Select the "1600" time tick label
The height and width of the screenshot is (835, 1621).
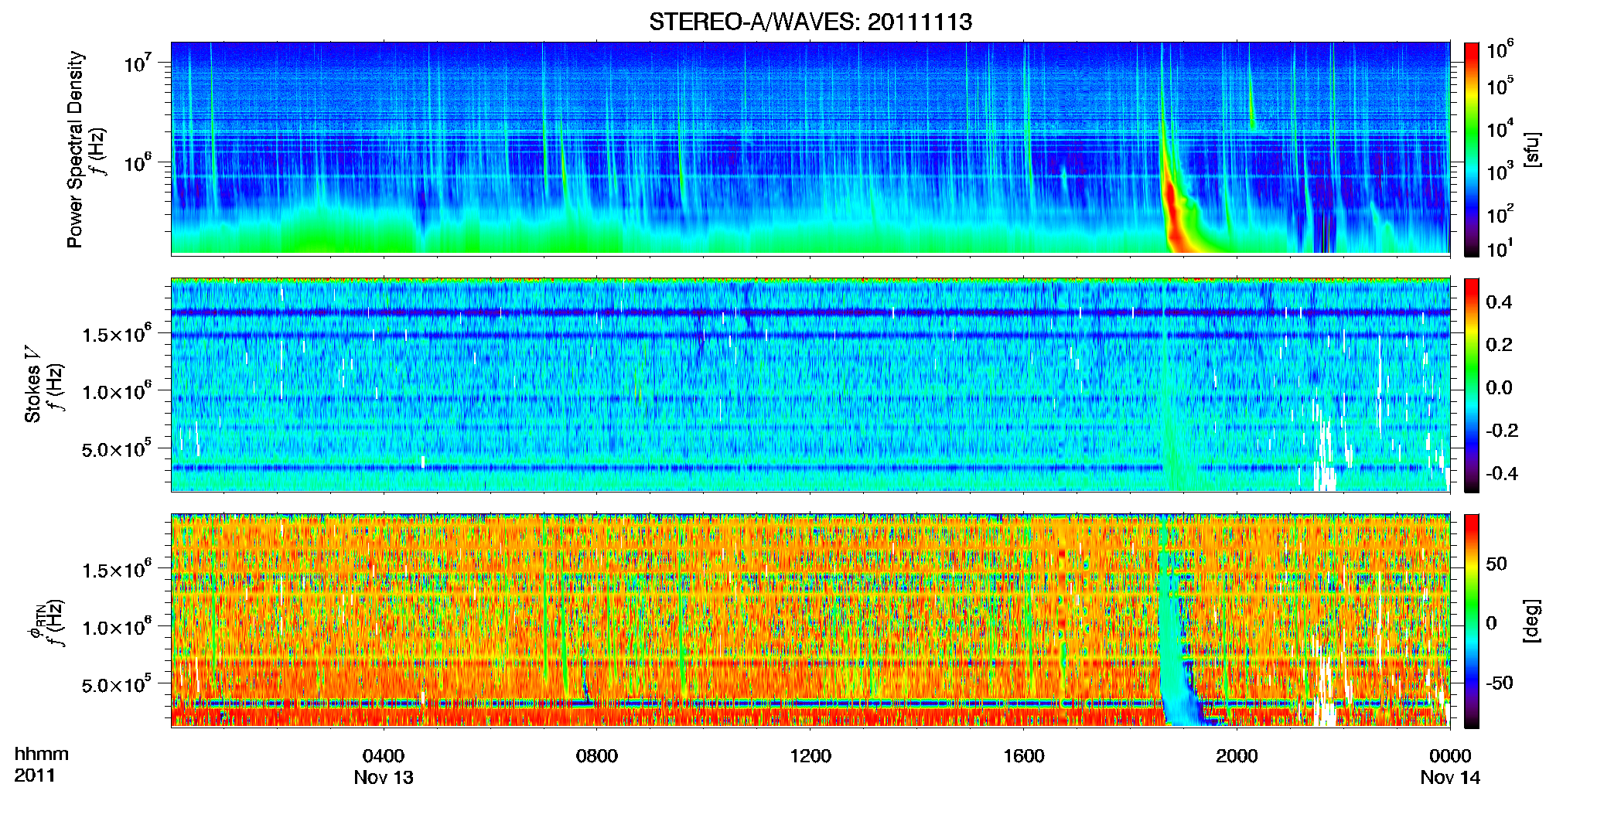coord(1024,755)
